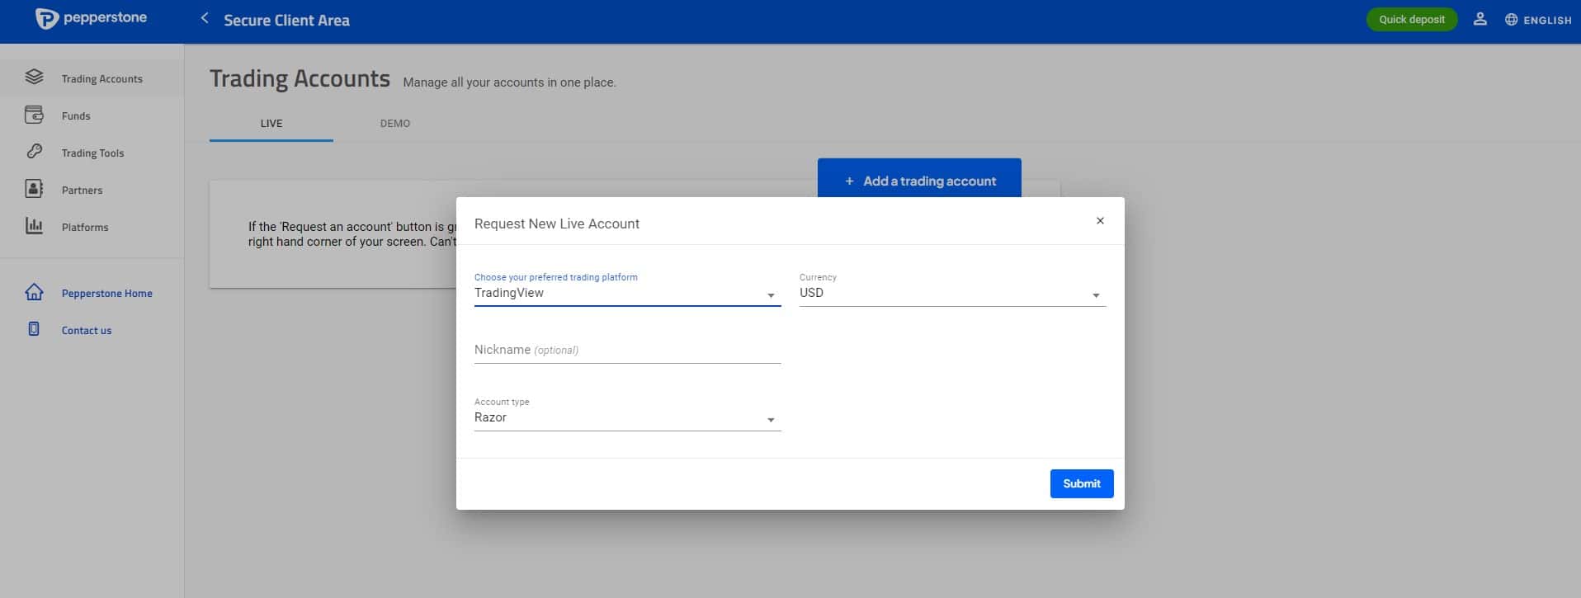Focus the Nickname optional field
The width and height of the screenshot is (1581, 598).
tap(627, 350)
